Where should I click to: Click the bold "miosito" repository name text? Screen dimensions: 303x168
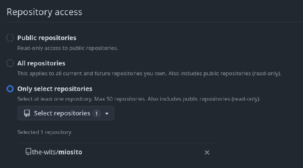(70, 152)
